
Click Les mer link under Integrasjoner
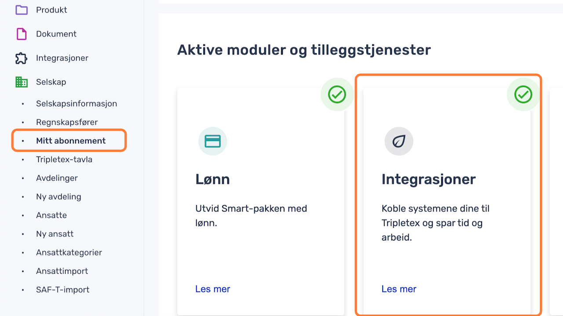tap(399, 289)
